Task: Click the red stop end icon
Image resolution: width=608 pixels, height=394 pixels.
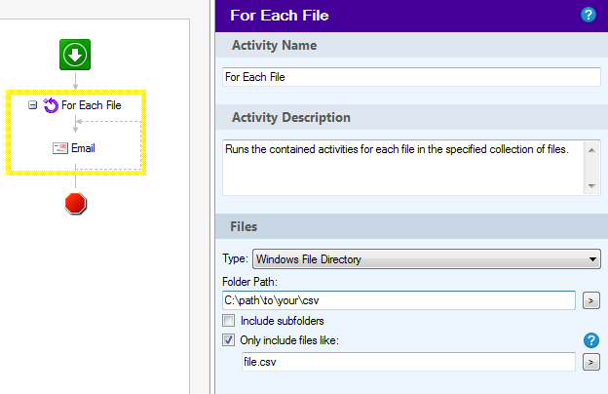Action: click(75, 204)
